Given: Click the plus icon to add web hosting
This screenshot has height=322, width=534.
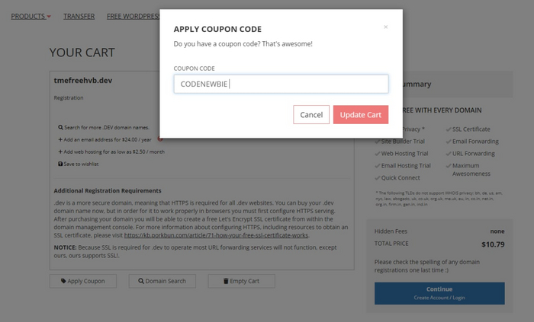Looking at the screenshot, I should click(x=60, y=151).
